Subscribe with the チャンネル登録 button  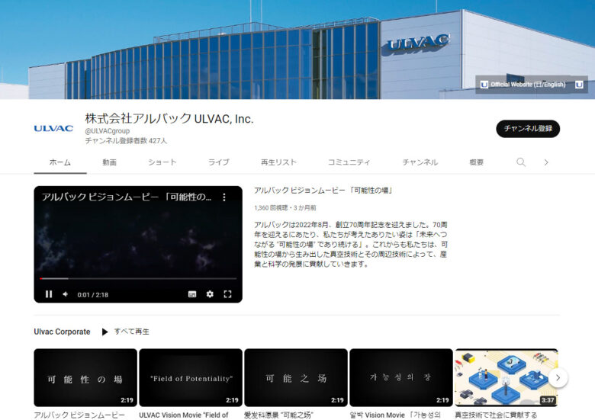pyautogui.click(x=528, y=129)
